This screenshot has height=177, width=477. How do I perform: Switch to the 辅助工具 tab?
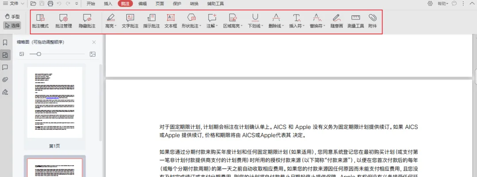click(216, 4)
